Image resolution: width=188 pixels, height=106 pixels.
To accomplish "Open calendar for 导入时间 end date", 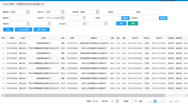I will (x=106, y=24).
